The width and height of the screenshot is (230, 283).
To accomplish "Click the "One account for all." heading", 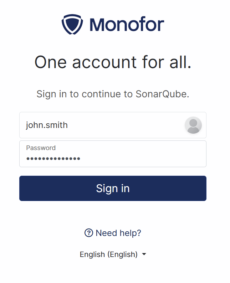I will [113, 62].
